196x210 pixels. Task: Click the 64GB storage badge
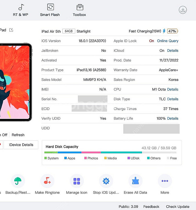[69, 31]
